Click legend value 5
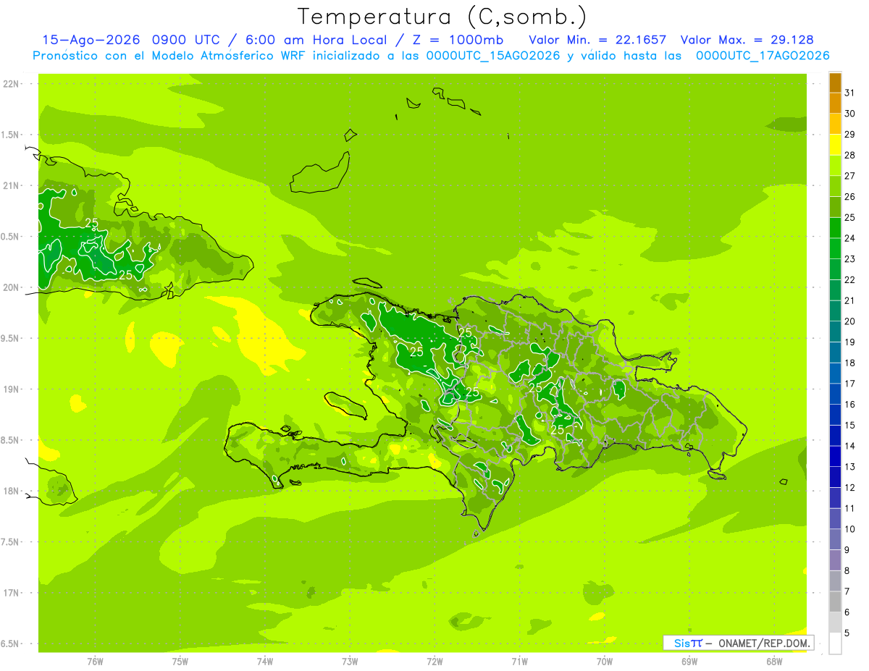 [847, 633]
